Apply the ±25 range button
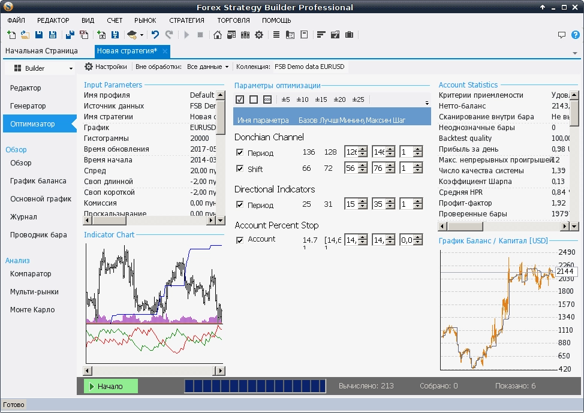The height and width of the screenshot is (413, 584). tap(359, 100)
